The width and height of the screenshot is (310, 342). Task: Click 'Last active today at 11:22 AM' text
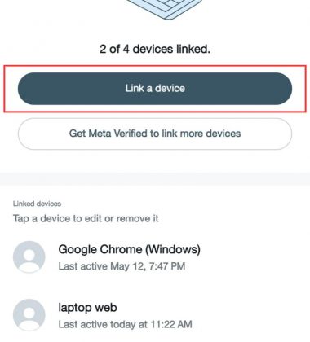tap(126, 324)
